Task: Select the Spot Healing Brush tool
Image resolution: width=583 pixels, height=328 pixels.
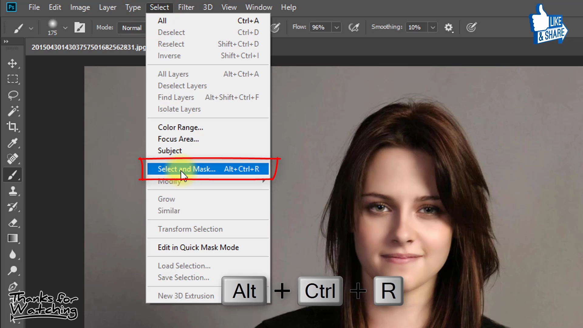Action: [x=13, y=159]
